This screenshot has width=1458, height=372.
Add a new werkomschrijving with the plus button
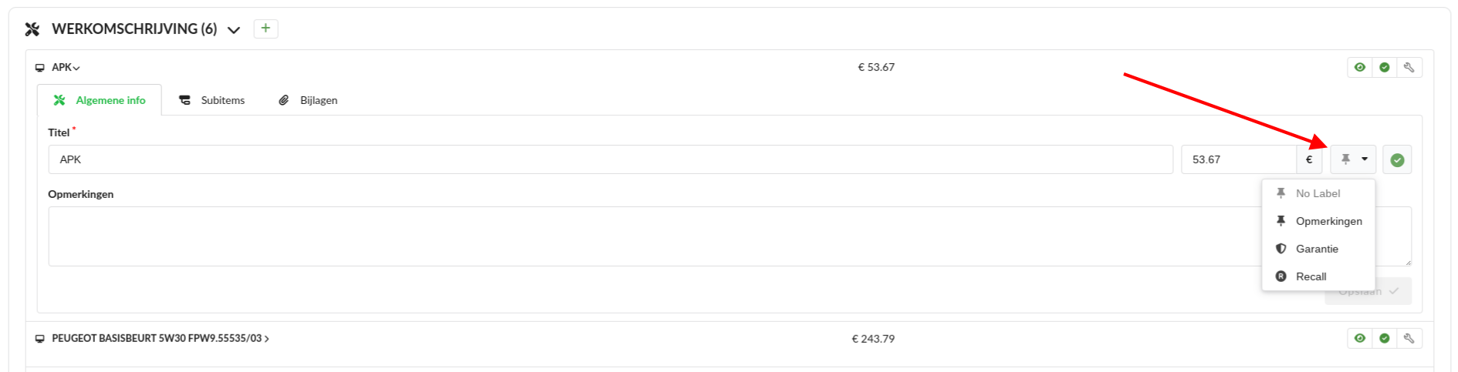[266, 28]
